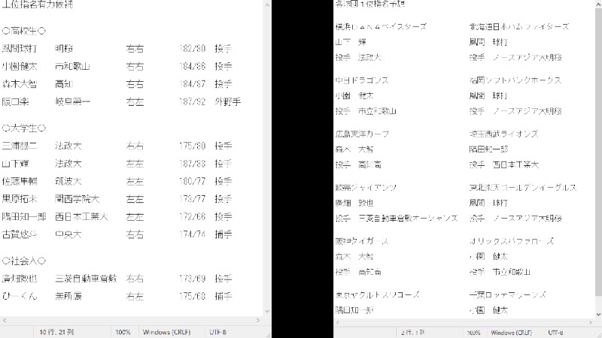Click the left window's UTF-8 encoding indicator
The width and height of the screenshot is (602, 338).
(217, 332)
